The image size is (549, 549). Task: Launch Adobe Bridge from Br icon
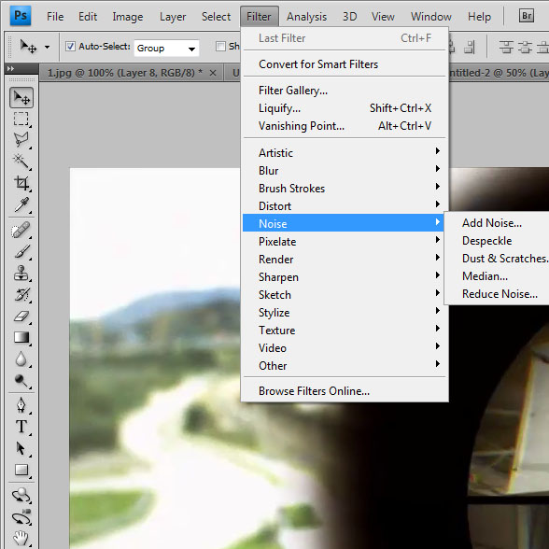pyautogui.click(x=527, y=16)
